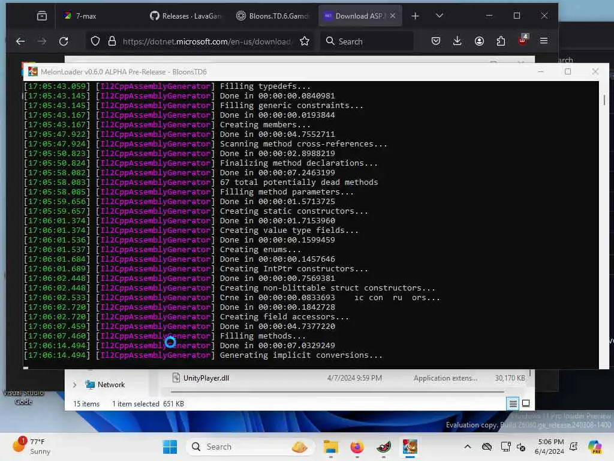Image resolution: width=614 pixels, height=461 pixels.
Task: Bookmark this page with star icon
Action: click(304, 41)
